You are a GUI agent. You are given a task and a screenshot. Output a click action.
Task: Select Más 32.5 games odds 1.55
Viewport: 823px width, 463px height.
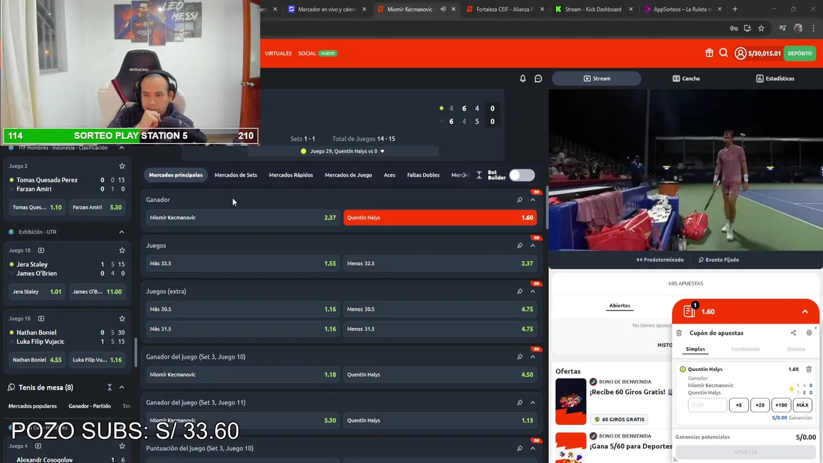coord(242,263)
